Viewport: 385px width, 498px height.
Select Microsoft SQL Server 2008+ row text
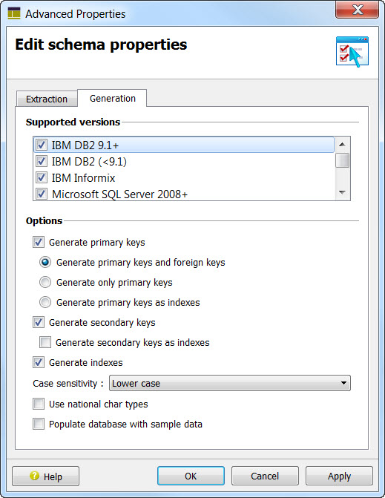click(x=119, y=194)
